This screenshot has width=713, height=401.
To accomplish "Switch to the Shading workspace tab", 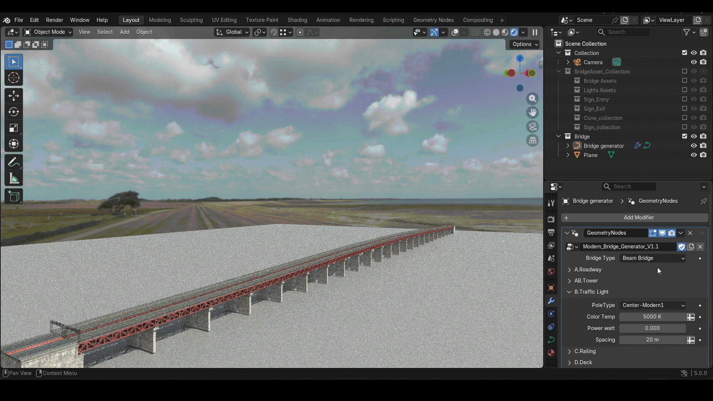I will pyautogui.click(x=297, y=20).
